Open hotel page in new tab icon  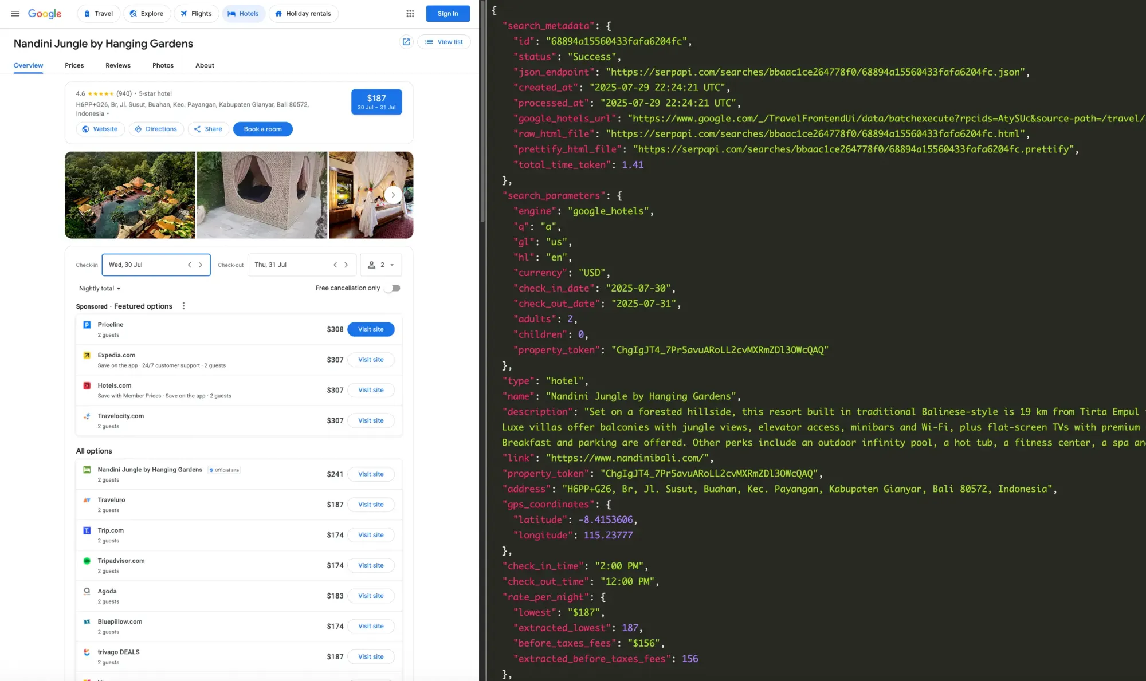406,42
